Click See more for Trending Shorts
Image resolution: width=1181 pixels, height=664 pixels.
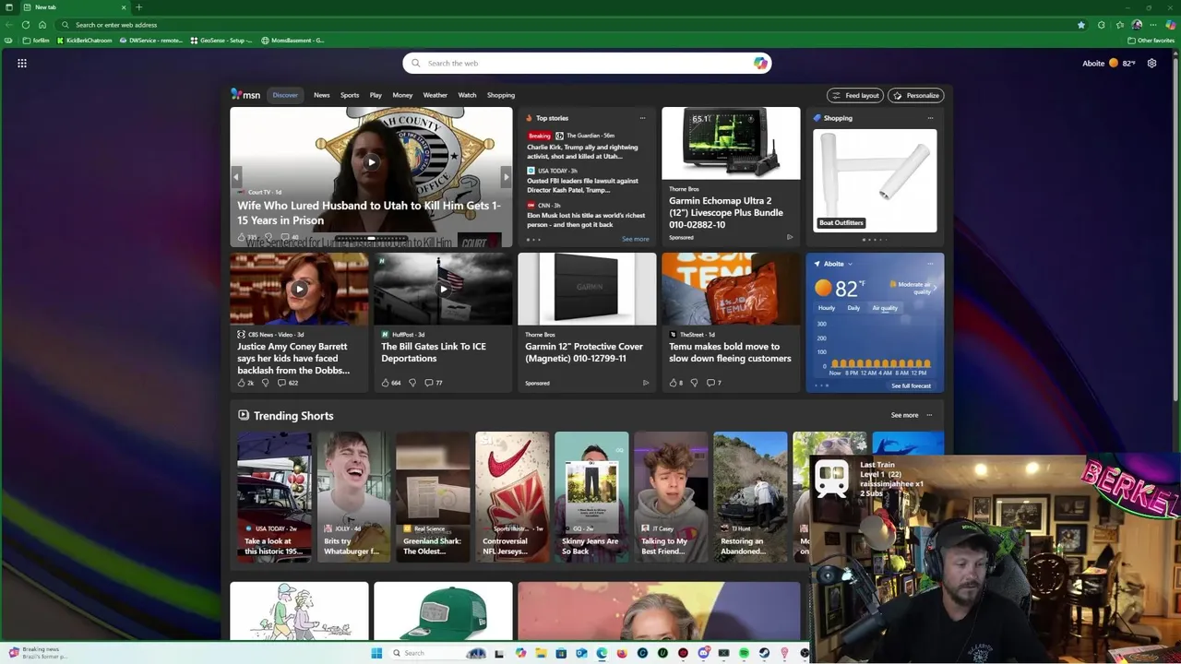[904, 415]
